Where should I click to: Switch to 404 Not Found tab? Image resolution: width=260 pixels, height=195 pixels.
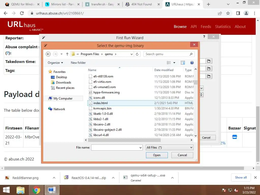coord(143,4)
